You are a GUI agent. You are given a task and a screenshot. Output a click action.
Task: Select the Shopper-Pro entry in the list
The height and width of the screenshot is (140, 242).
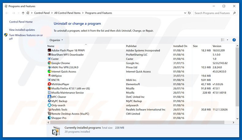click(59, 118)
